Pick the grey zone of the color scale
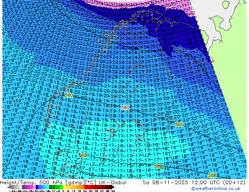The height and width of the screenshot is (192, 249). pos(16,187)
